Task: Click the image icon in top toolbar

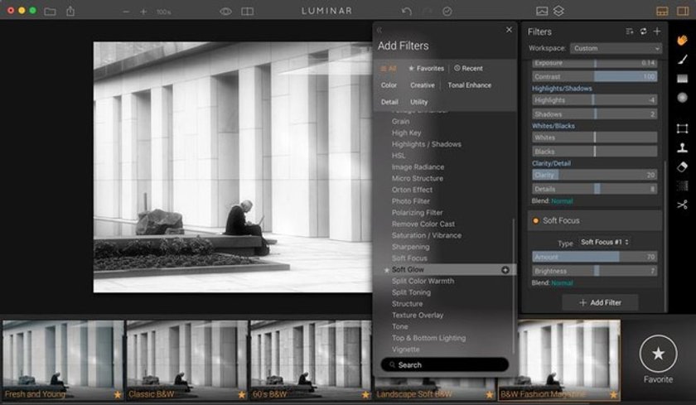Action: pyautogui.click(x=542, y=11)
